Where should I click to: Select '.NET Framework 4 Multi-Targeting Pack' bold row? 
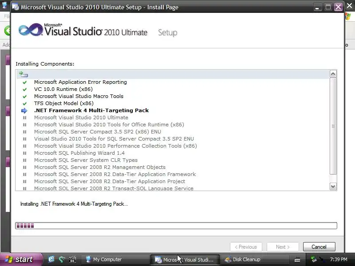pyautogui.click(x=91, y=110)
